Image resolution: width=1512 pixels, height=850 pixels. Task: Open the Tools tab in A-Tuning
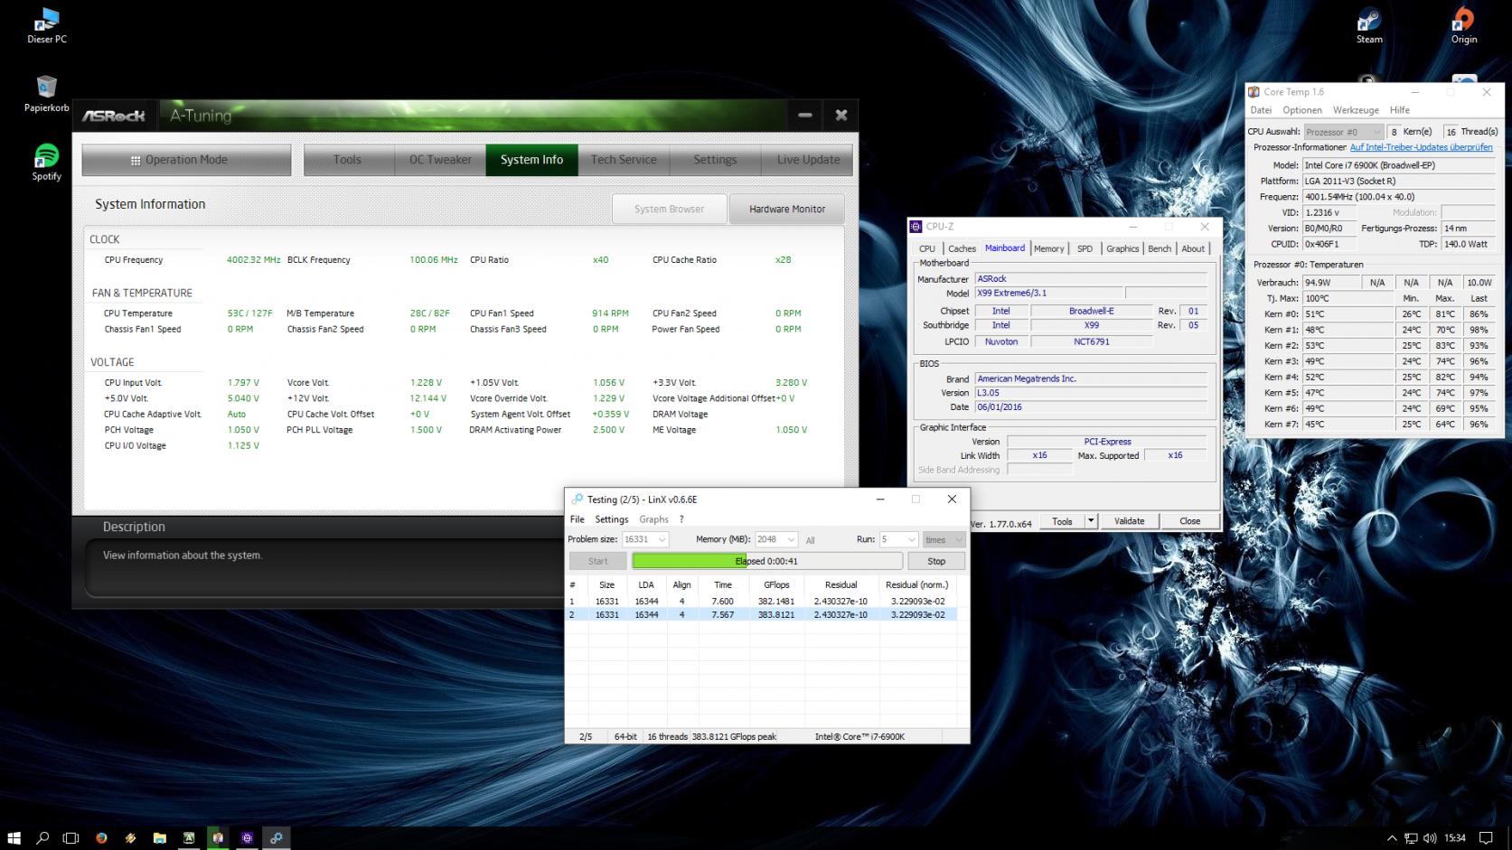(x=348, y=160)
